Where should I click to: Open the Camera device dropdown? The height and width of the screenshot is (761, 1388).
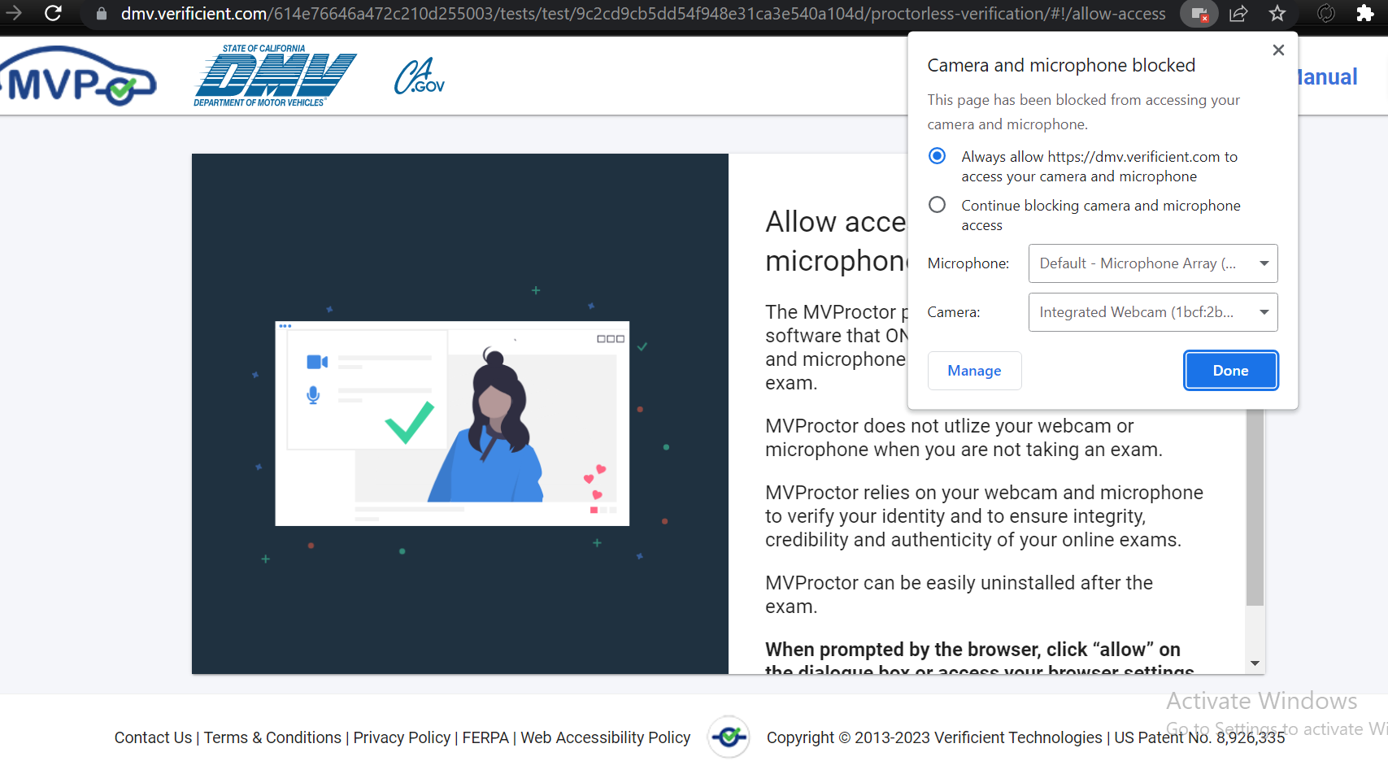pyautogui.click(x=1153, y=312)
